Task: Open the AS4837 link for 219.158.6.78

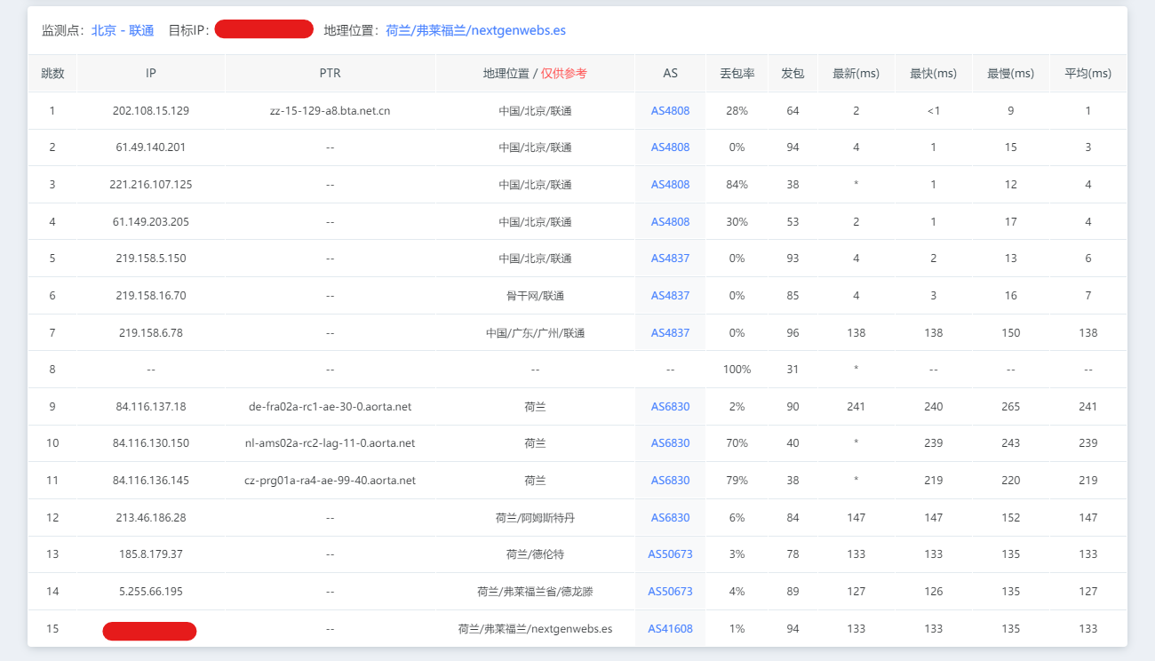Action: (670, 333)
